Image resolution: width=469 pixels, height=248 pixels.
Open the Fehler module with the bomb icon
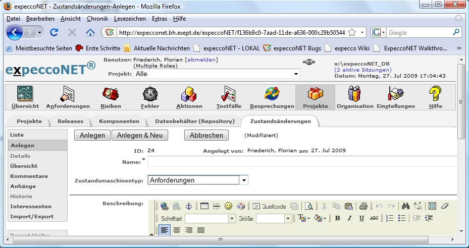pyautogui.click(x=150, y=94)
